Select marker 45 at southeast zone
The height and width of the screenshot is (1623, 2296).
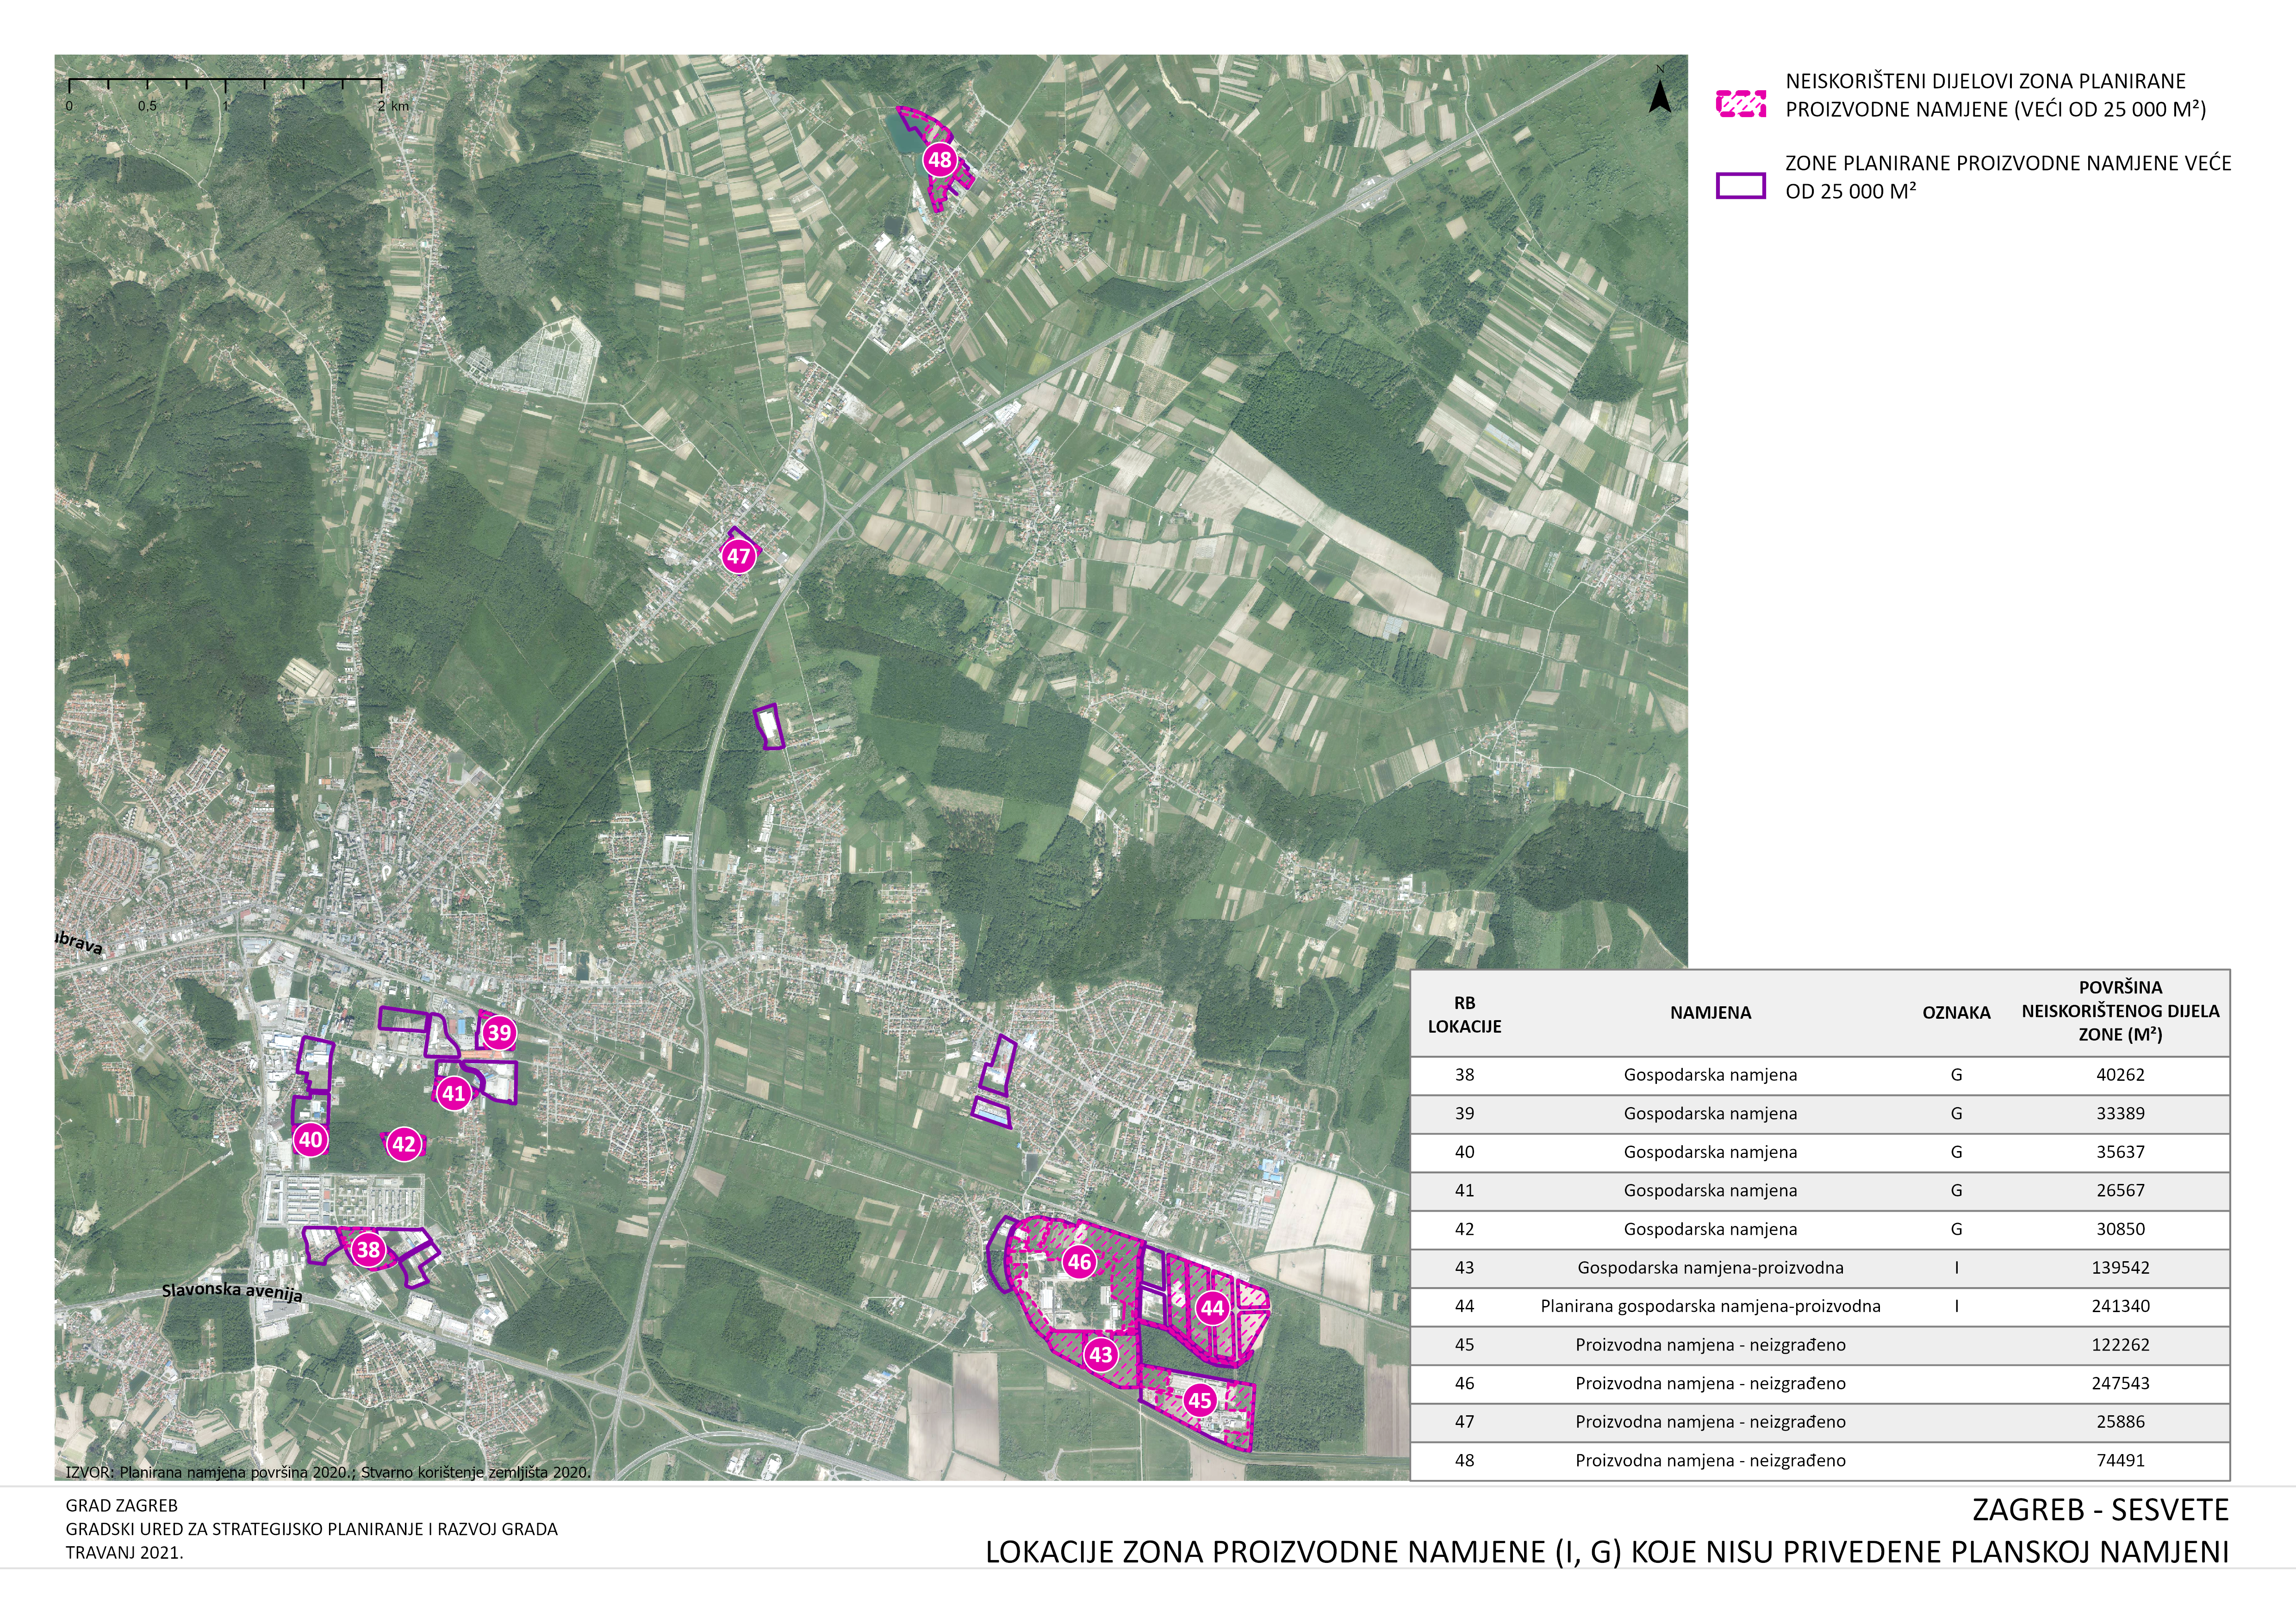pyautogui.click(x=1199, y=1400)
